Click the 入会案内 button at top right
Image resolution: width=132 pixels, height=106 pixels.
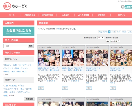pyautogui.click(x=128, y=7)
